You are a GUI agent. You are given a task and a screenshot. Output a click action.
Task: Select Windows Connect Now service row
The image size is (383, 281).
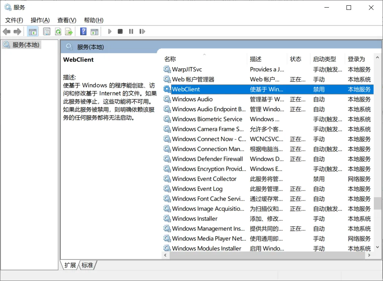click(268, 139)
